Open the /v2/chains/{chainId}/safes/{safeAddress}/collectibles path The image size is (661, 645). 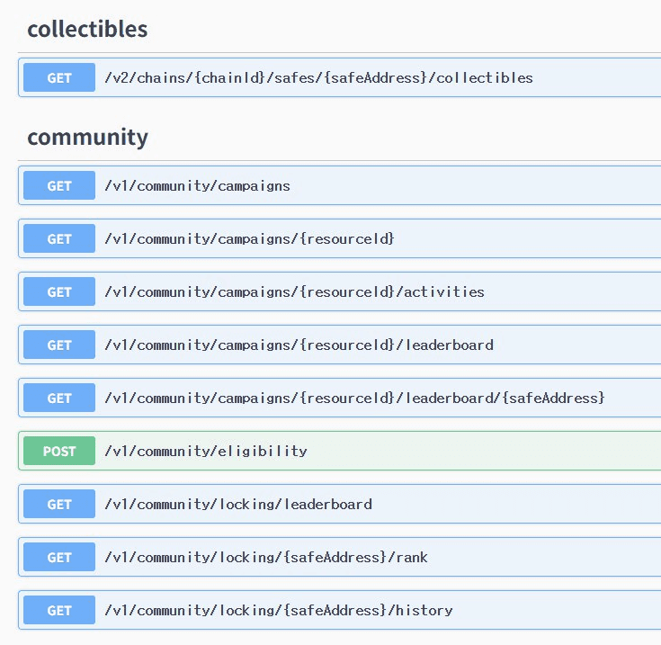318,77
